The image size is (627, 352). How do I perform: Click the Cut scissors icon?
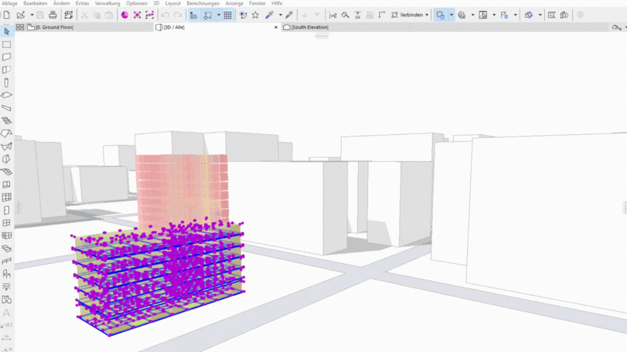point(84,15)
